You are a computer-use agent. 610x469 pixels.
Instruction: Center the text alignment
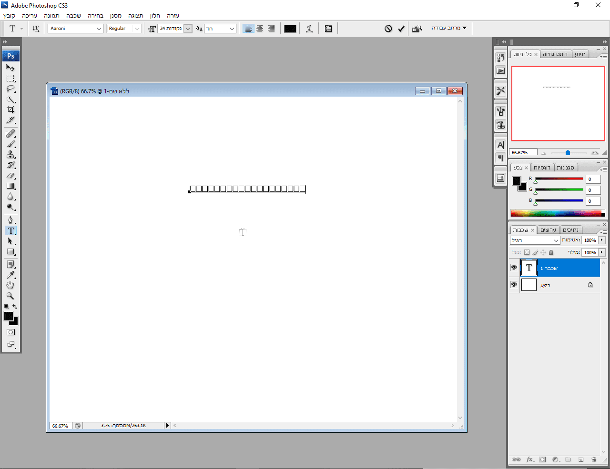[260, 29]
